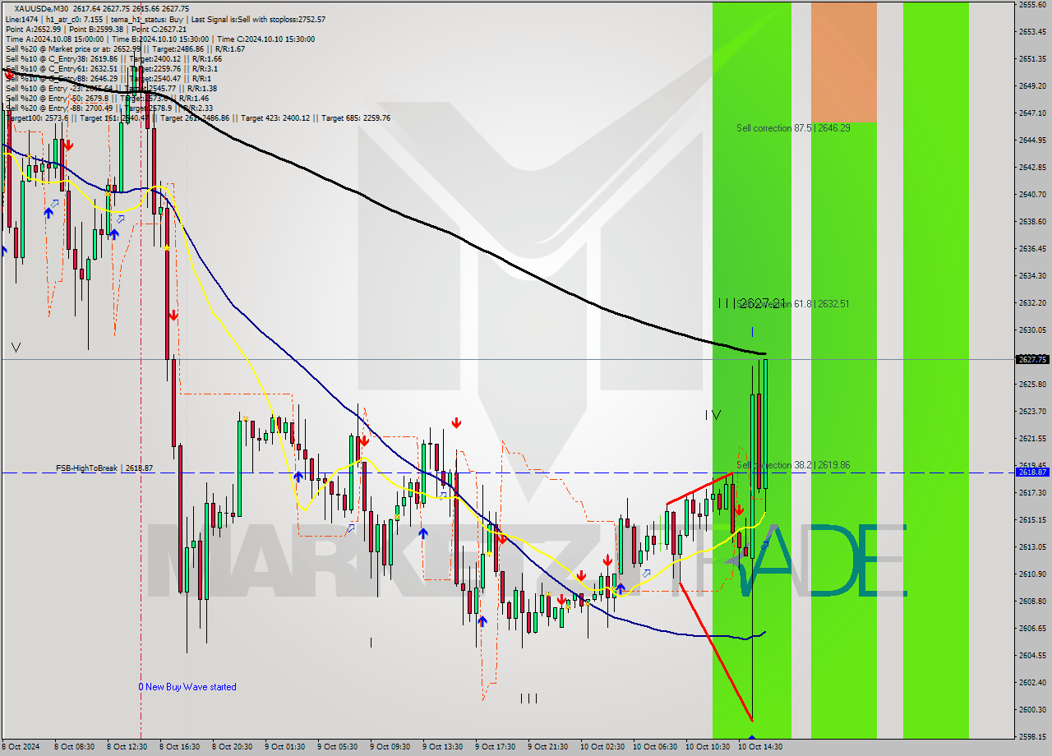Click the 2630.05 price axis label
The image size is (1052, 756).
click(1032, 330)
